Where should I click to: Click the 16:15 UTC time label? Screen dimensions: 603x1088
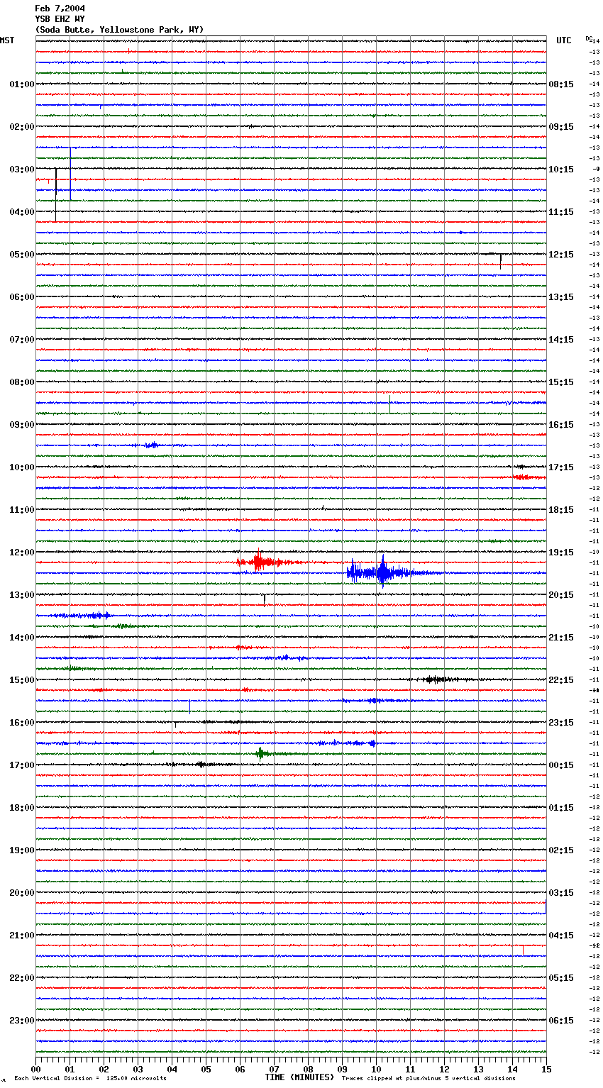coord(561,425)
